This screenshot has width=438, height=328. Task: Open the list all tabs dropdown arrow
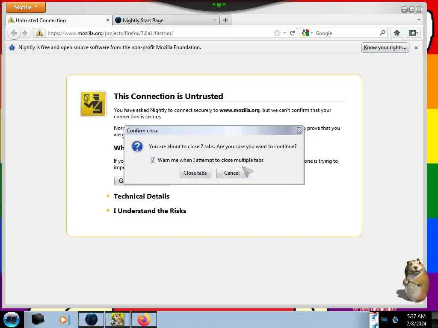tap(419, 20)
